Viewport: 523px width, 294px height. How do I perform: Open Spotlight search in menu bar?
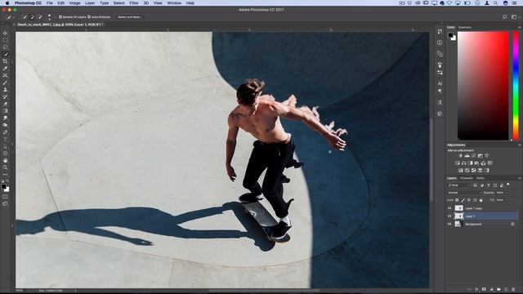tap(496, 3)
